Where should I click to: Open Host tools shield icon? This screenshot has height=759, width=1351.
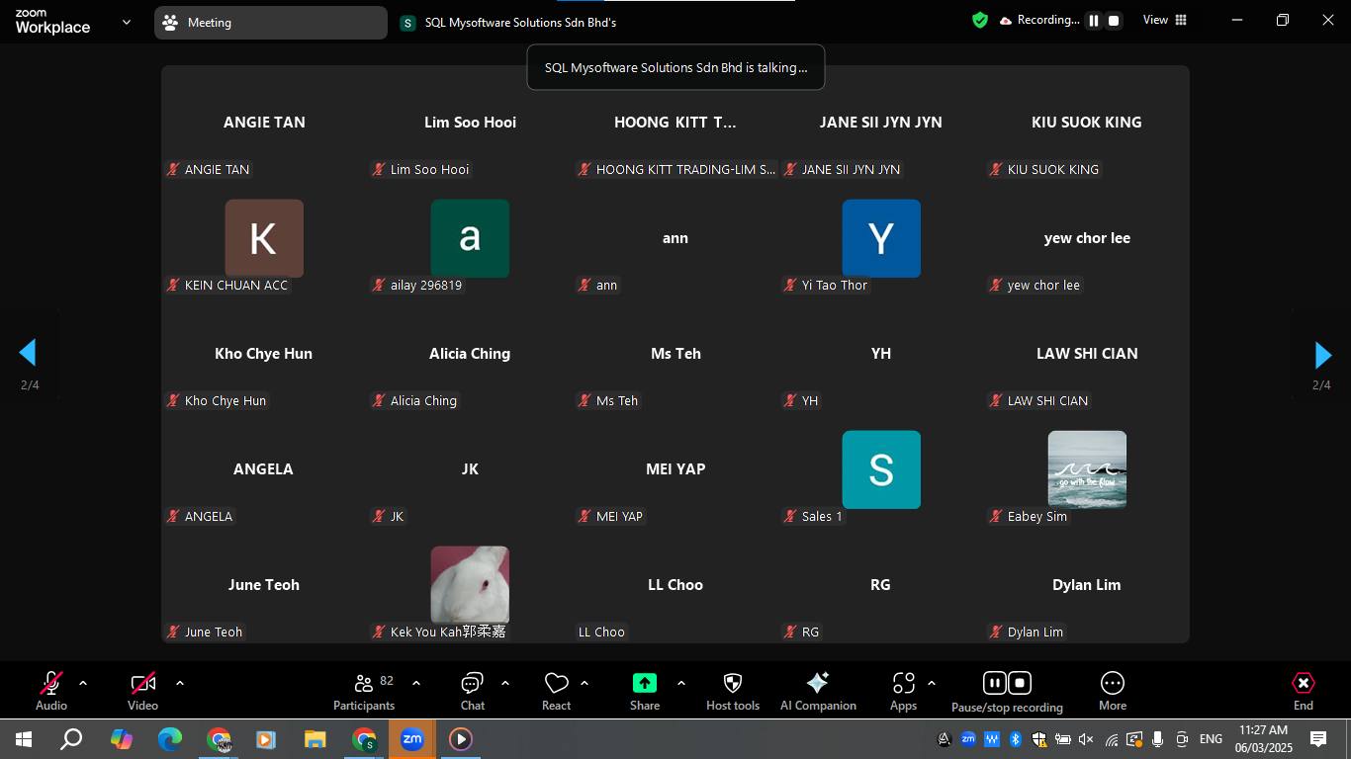point(732,691)
